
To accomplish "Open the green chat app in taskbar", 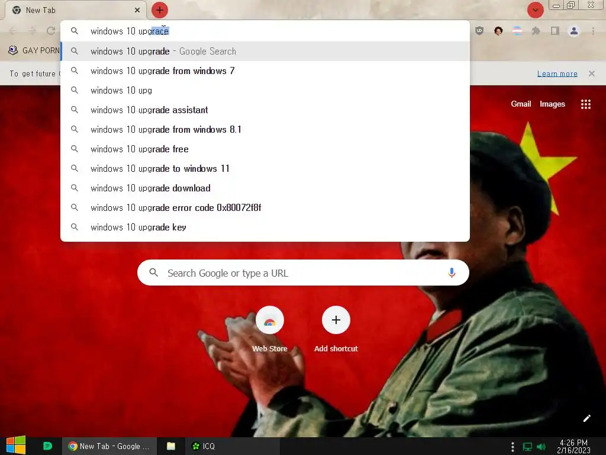I will (47, 446).
